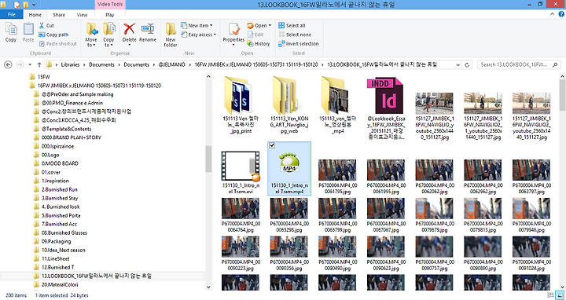
Task: Select the 0.MOOD BOARD folder
Action: 56,163
